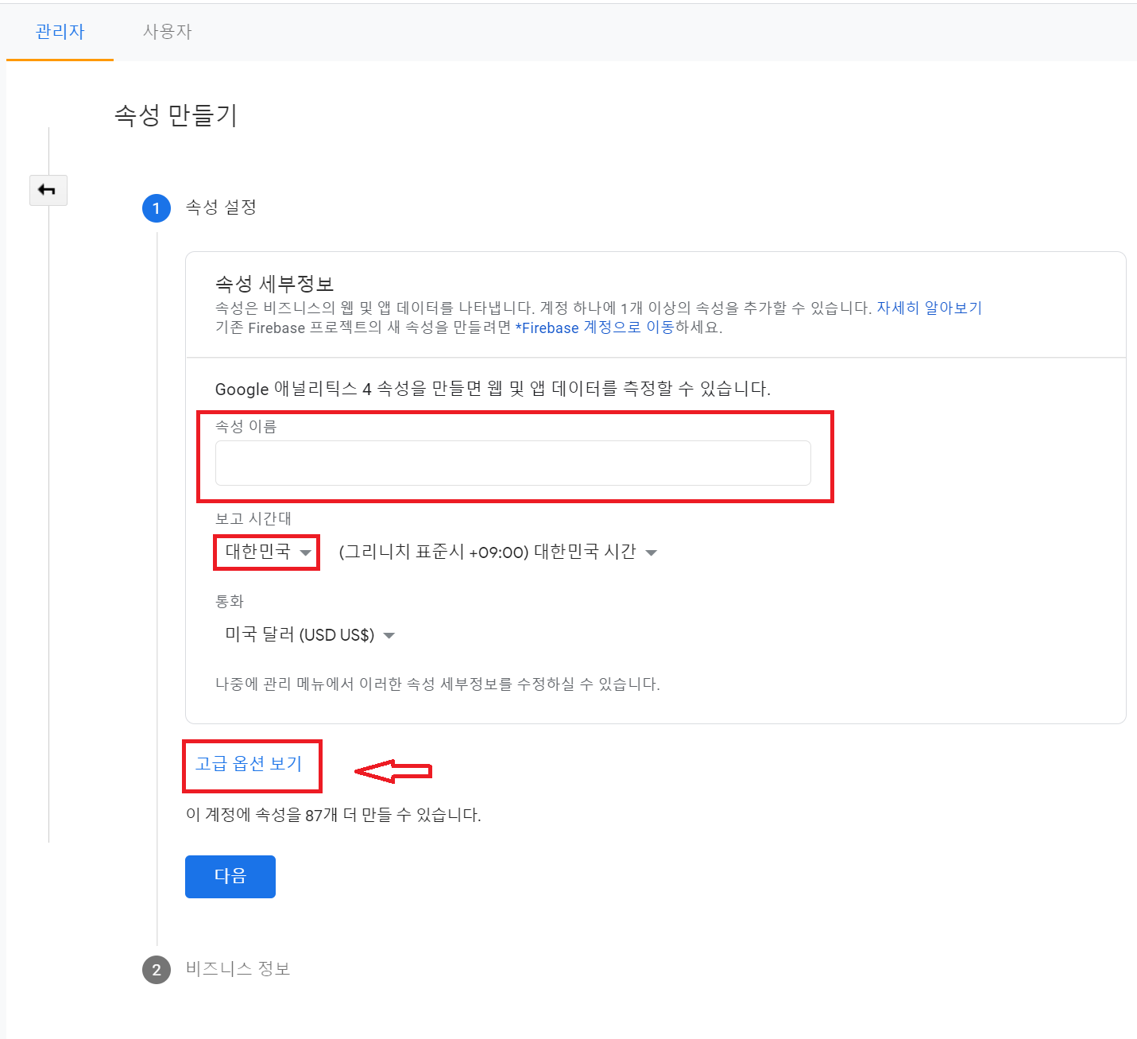
Task: Switch to the 관리자 tab
Action: (x=60, y=32)
